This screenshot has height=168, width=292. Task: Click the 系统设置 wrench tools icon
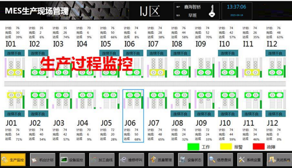241,160
